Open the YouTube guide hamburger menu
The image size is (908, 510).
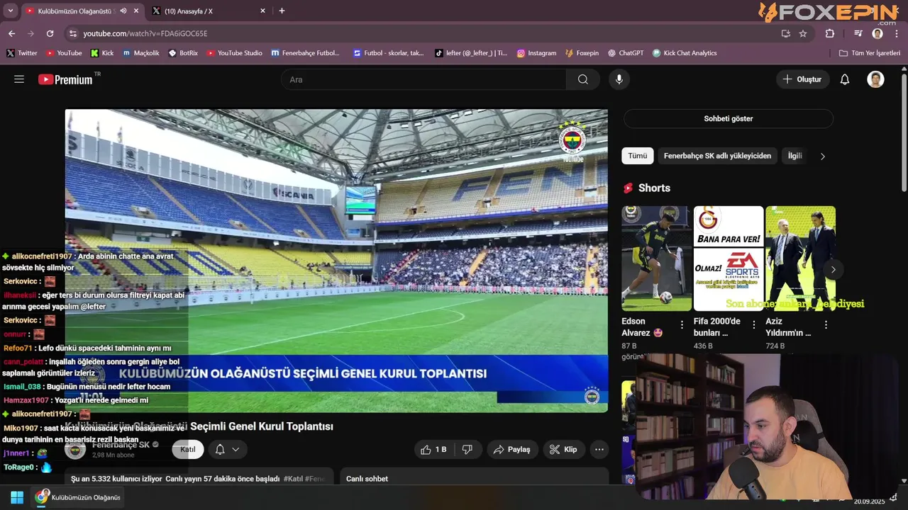(x=19, y=79)
